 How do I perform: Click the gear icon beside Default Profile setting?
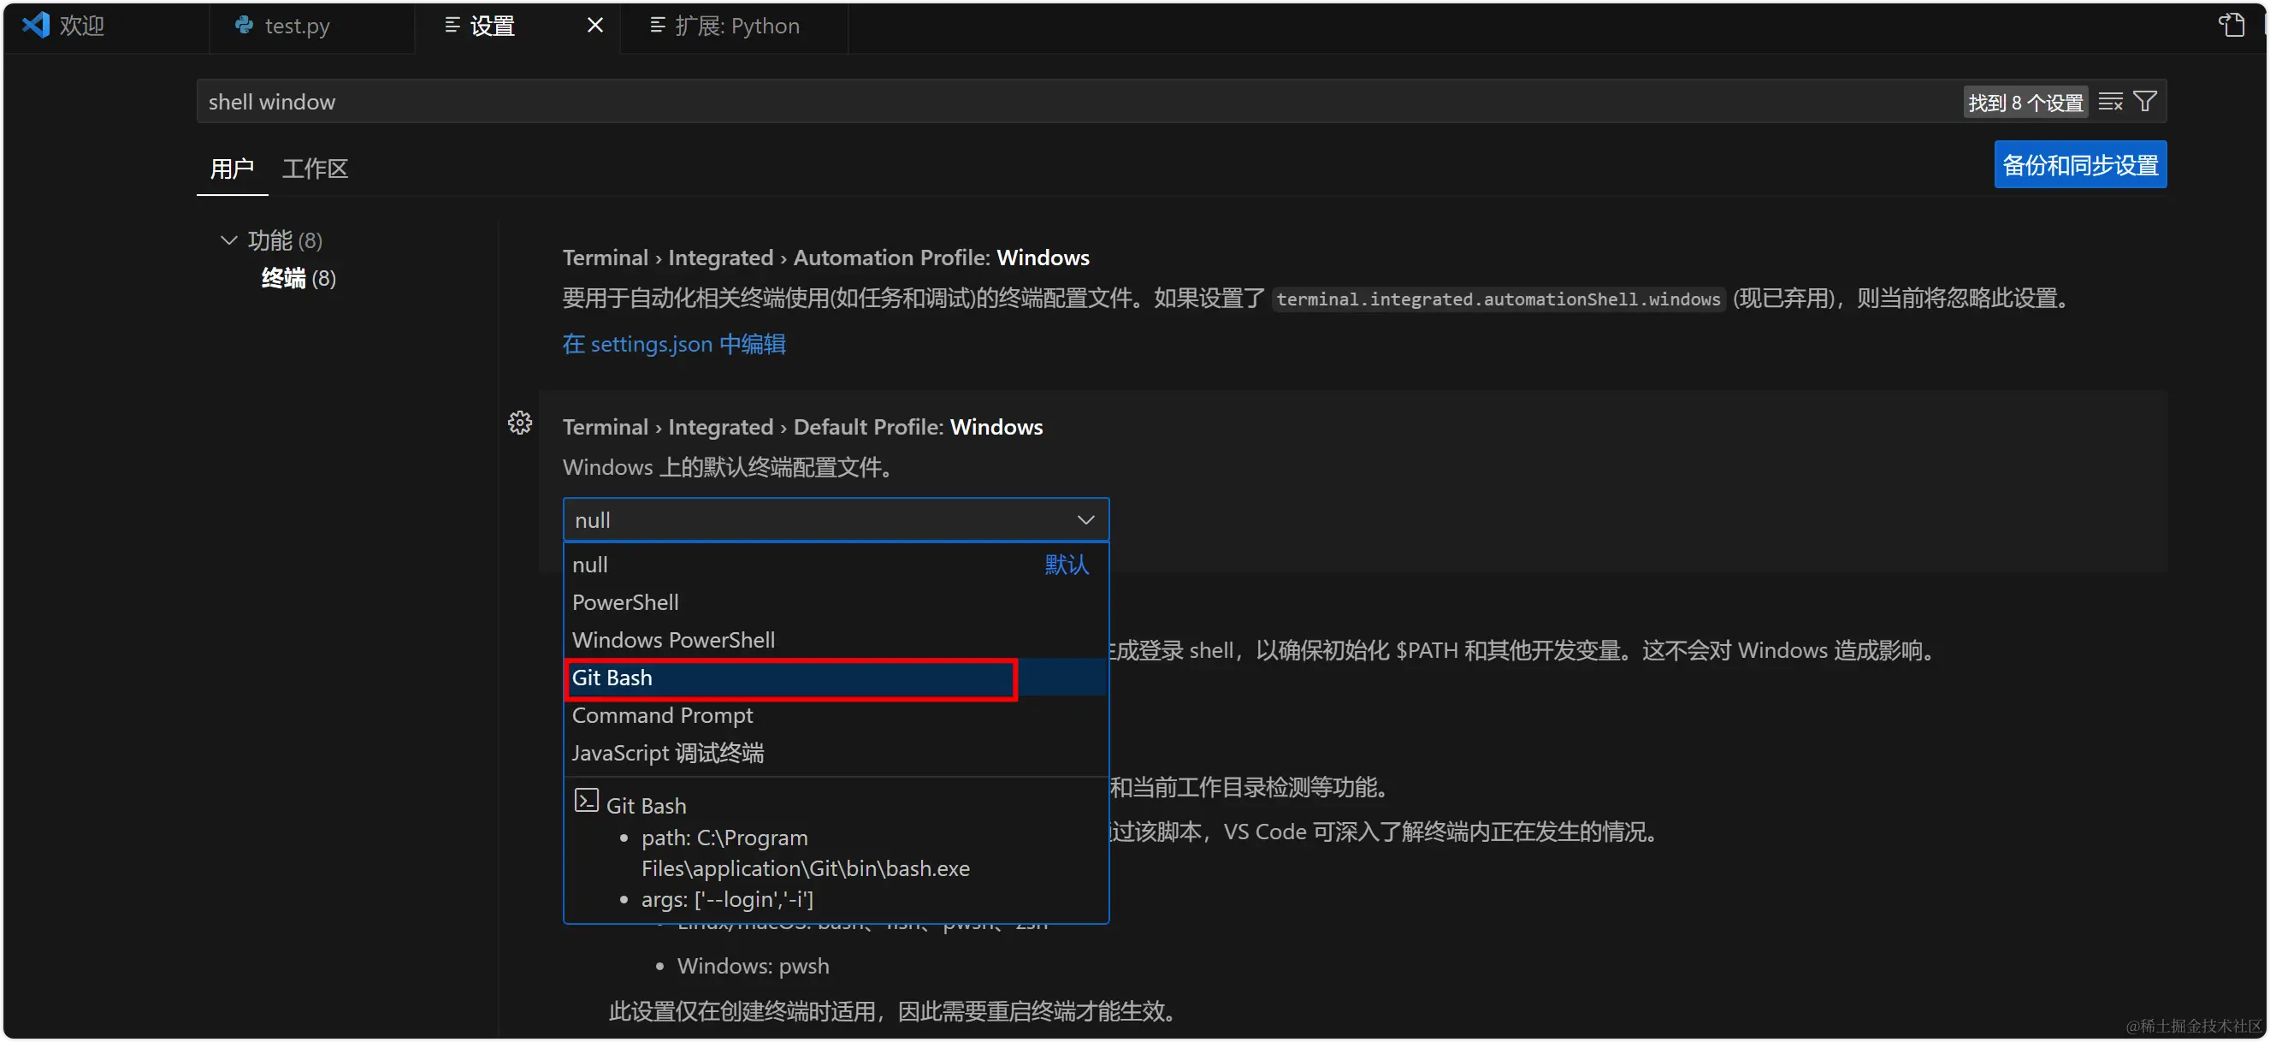[x=520, y=423]
